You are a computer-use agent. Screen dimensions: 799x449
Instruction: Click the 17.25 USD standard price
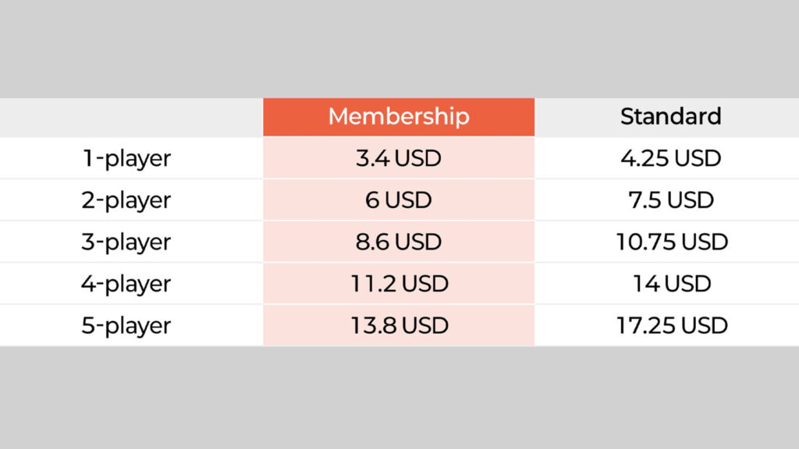(x=670, y=325)
